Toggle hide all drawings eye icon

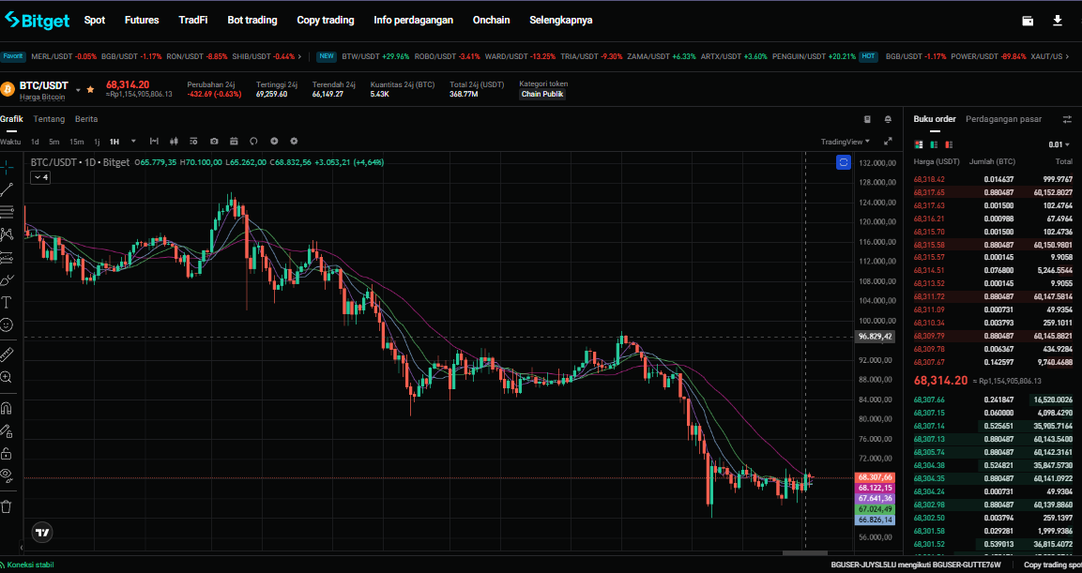tap(7, 475)
